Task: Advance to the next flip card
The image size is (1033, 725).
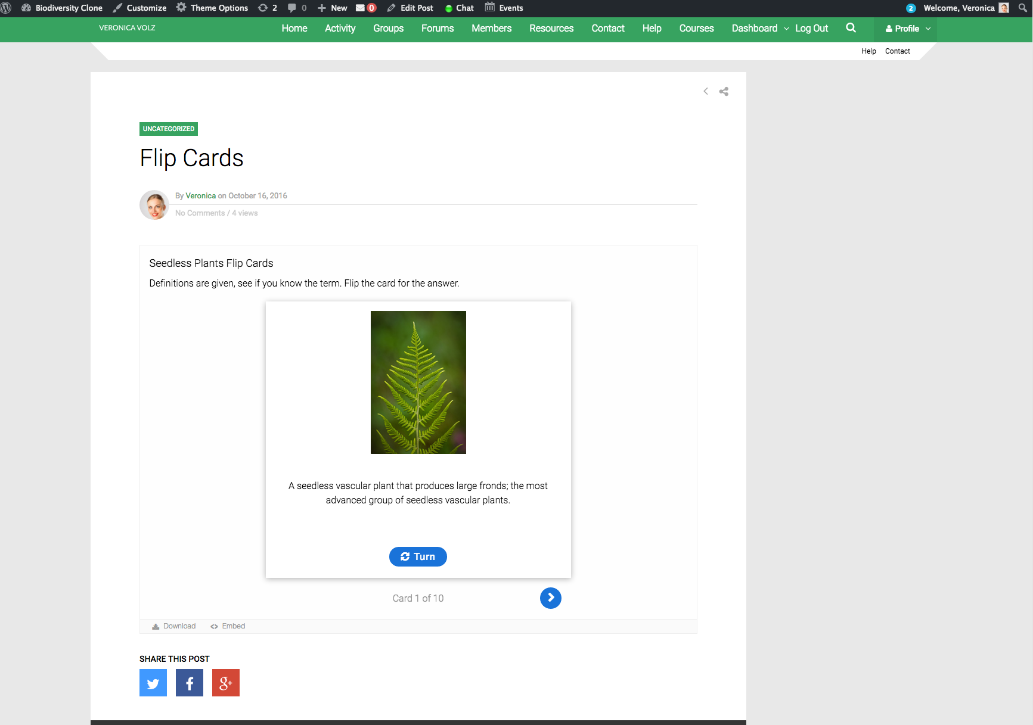Action: tap(551, 598)
